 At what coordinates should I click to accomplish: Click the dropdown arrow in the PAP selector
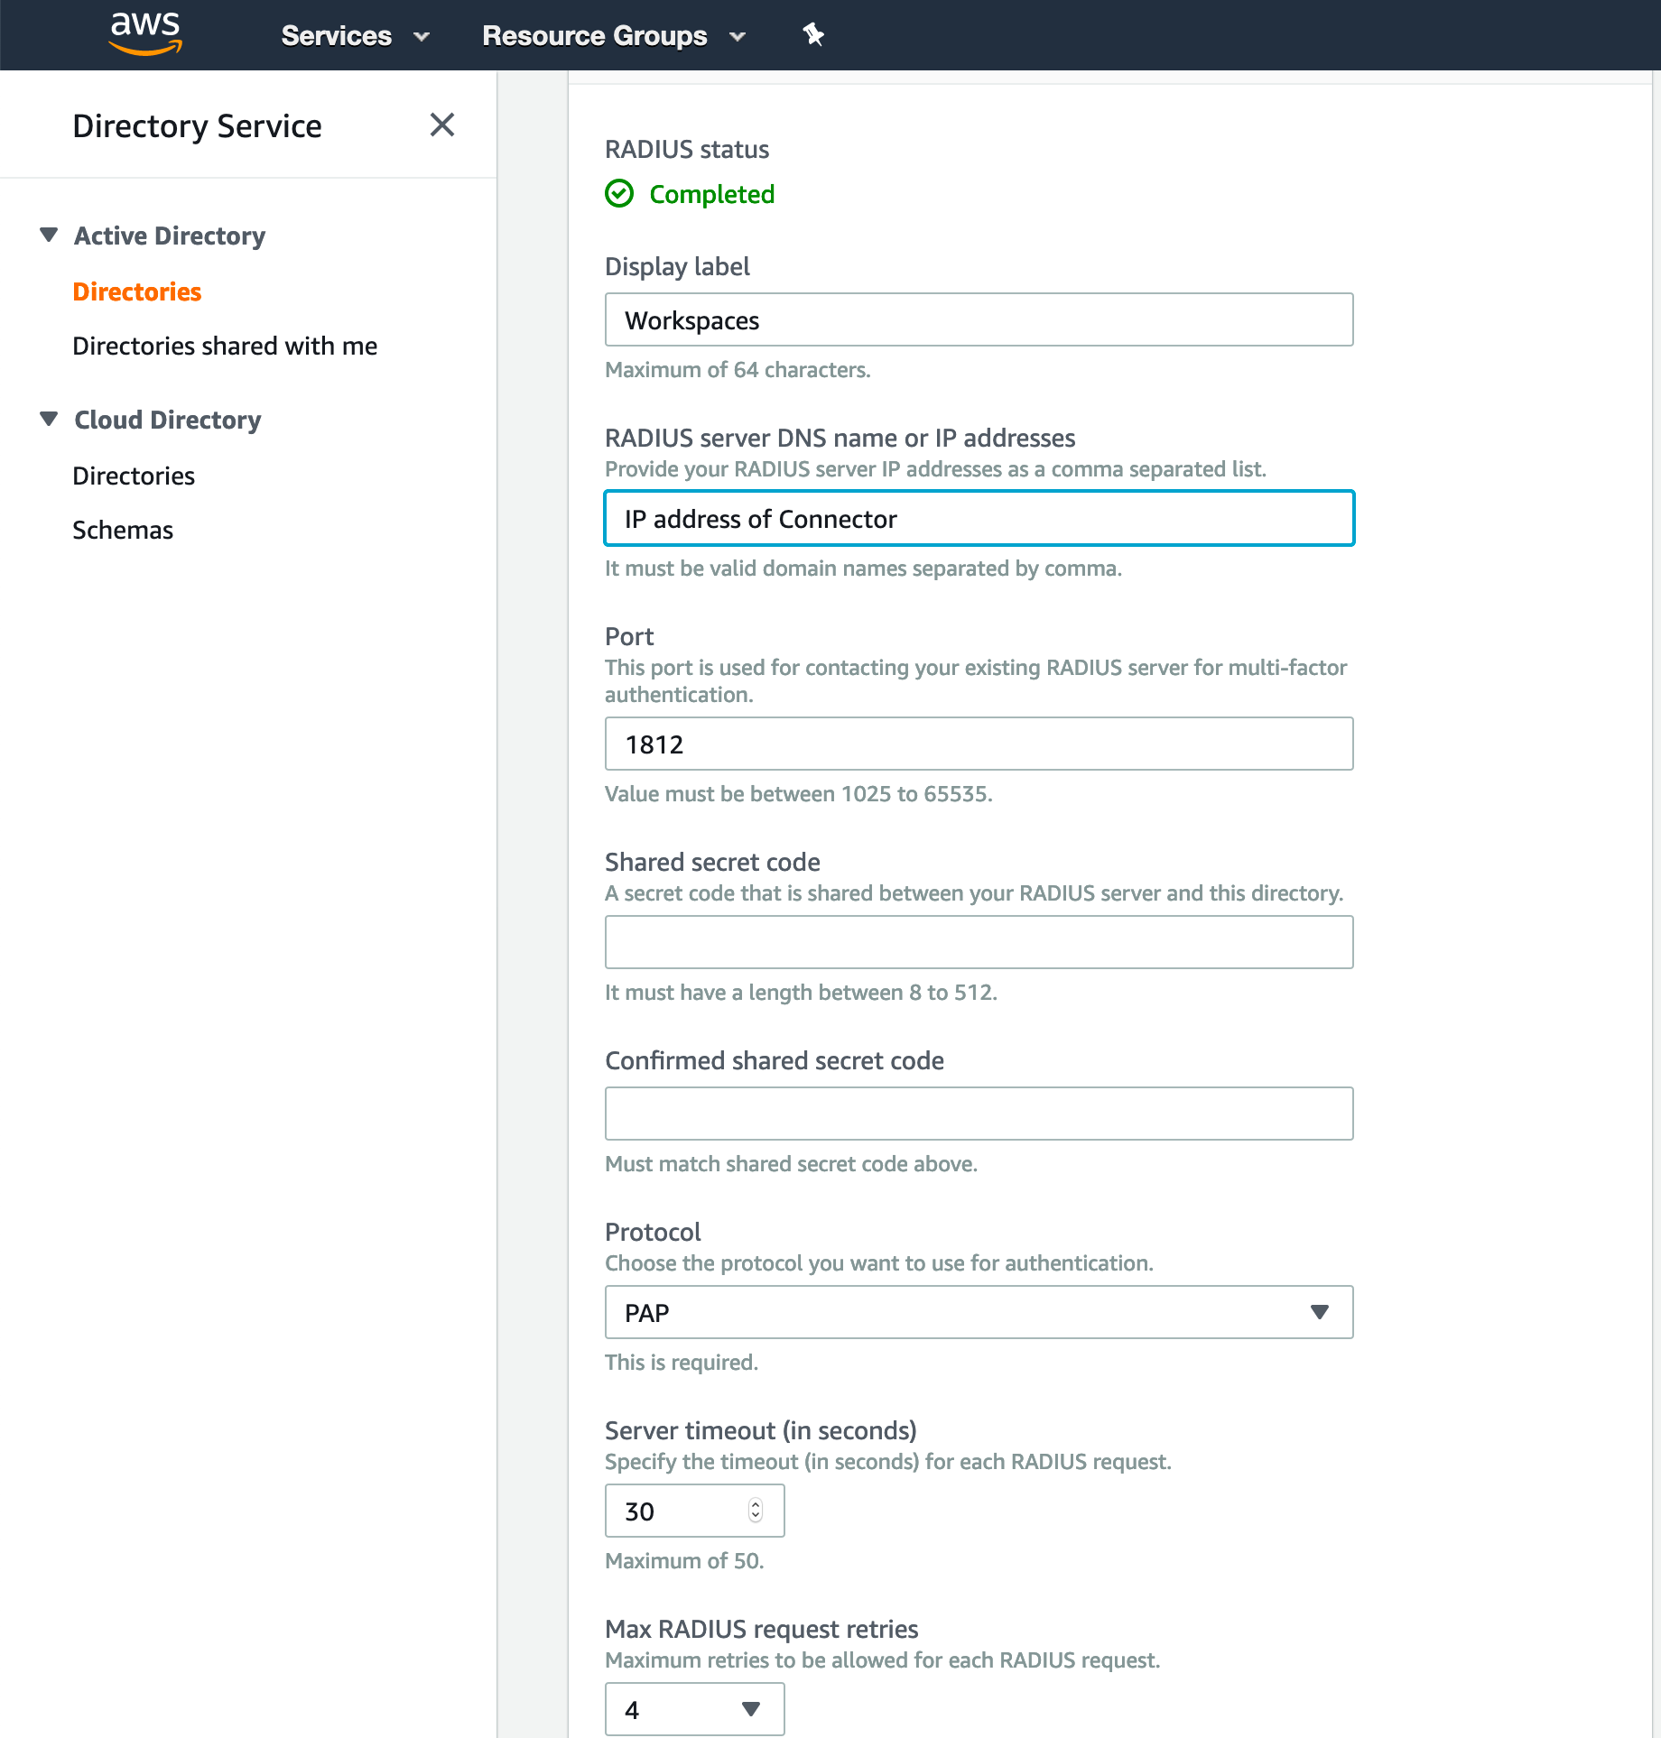(x=1319, y=1312)
